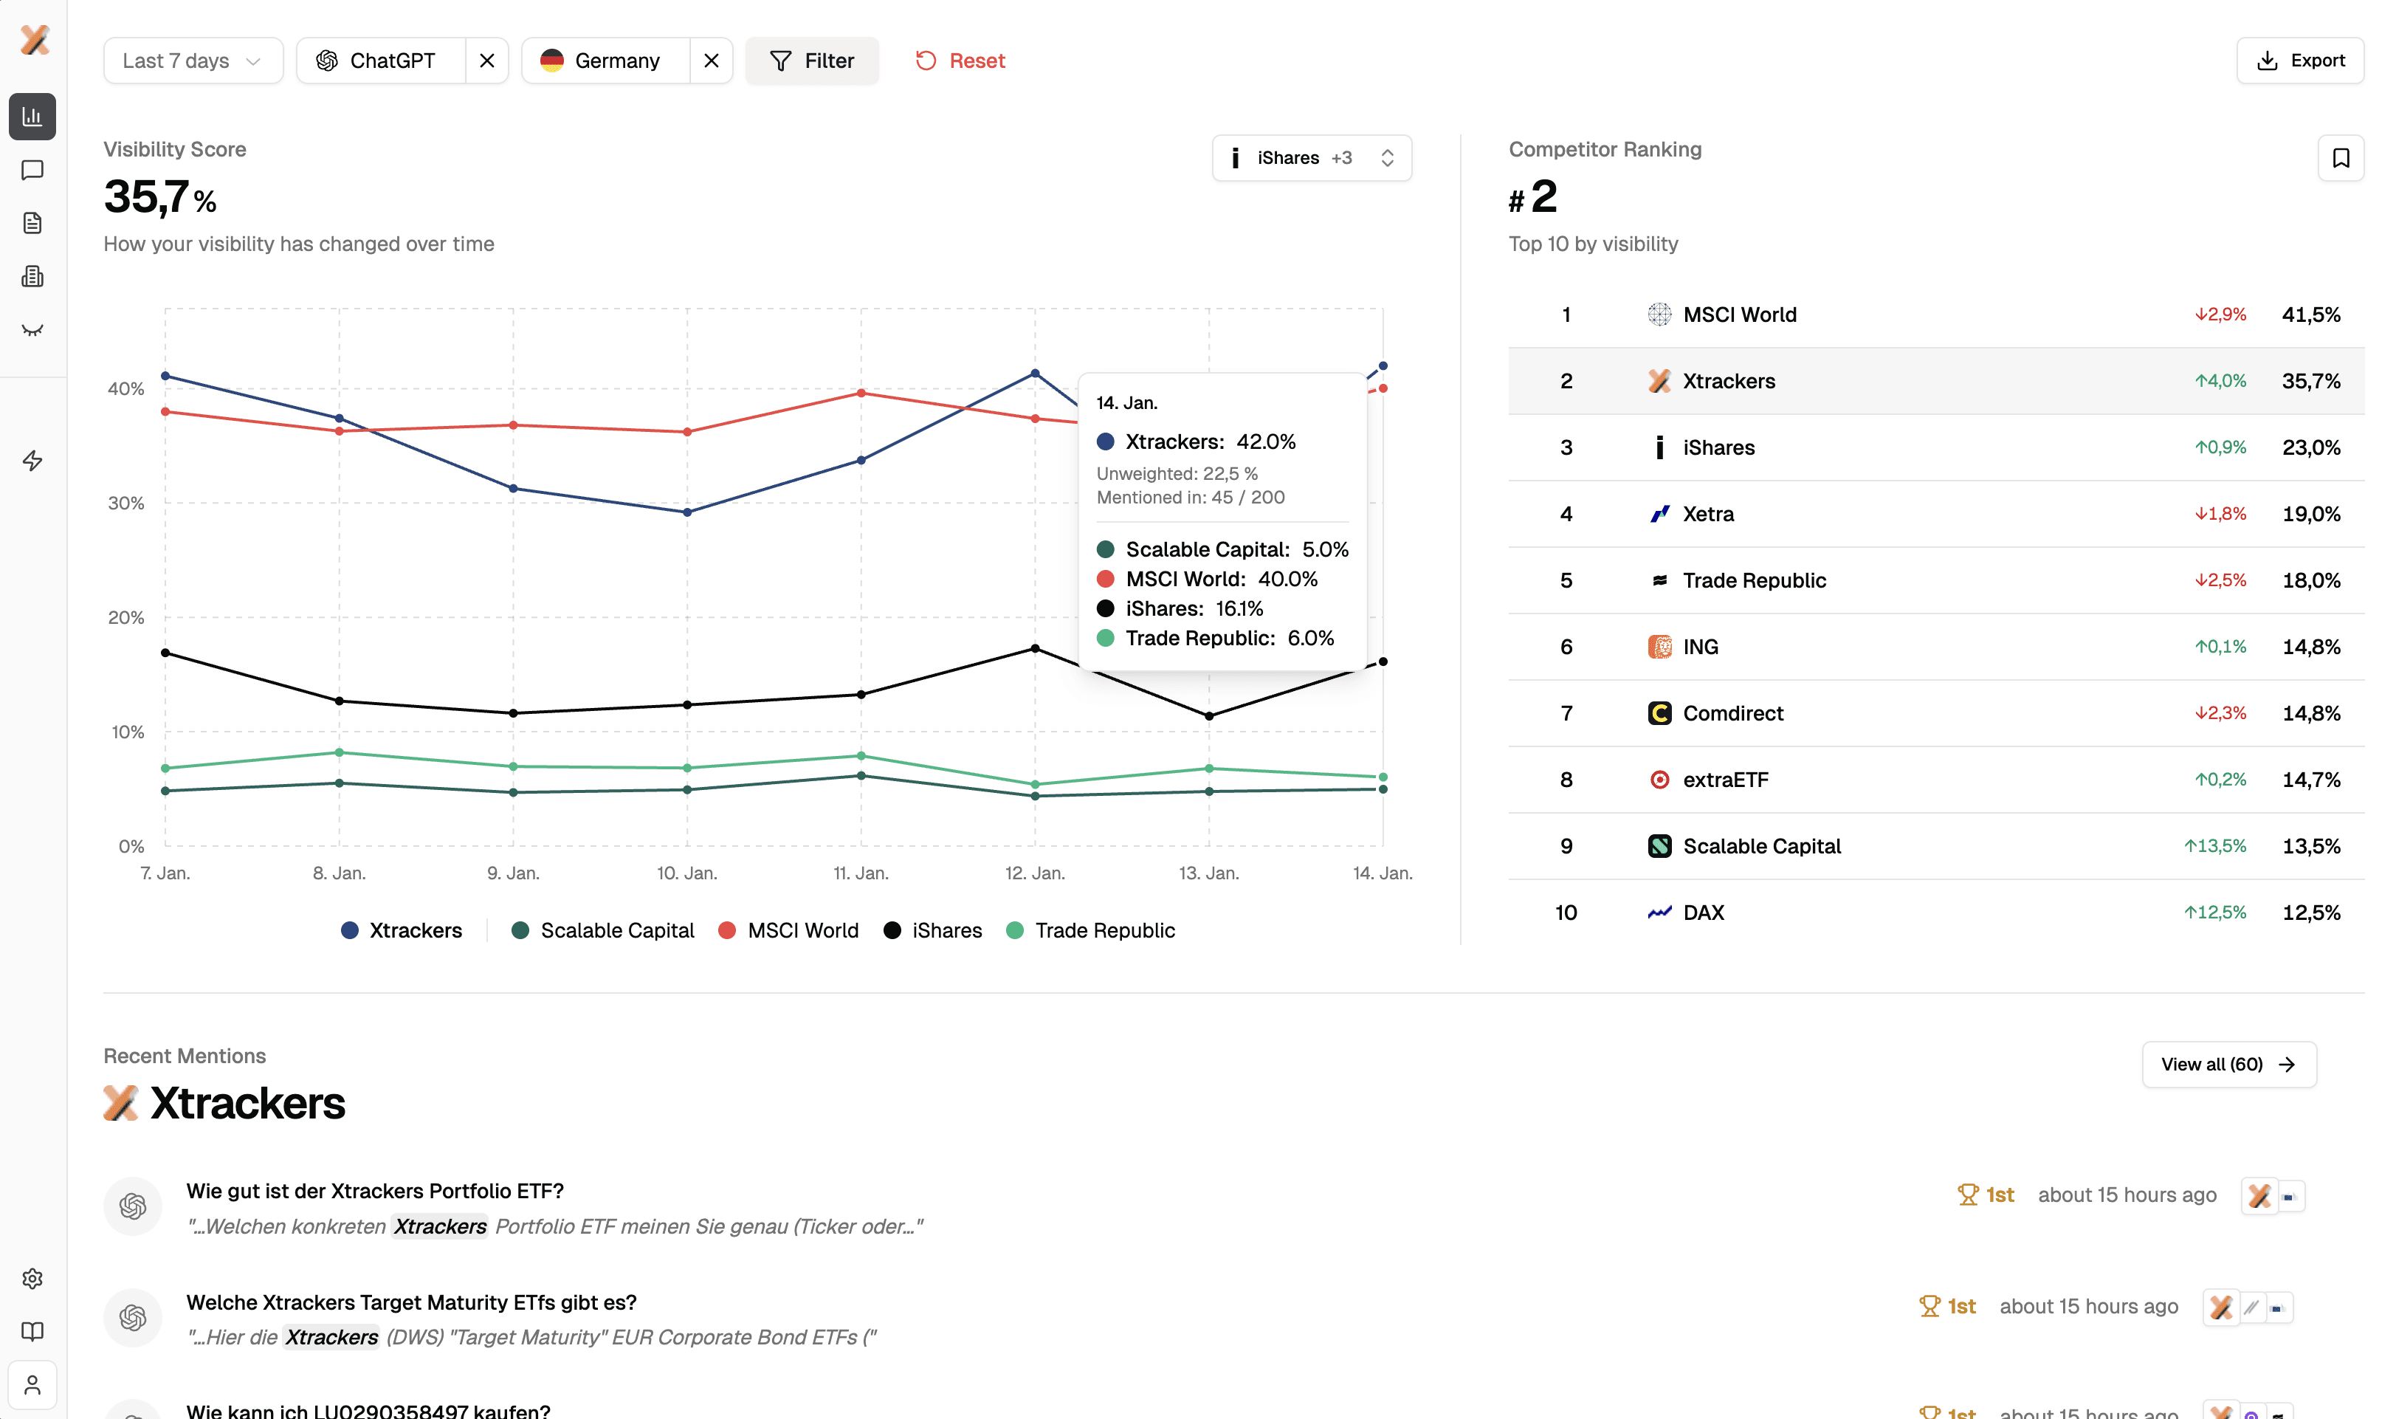Click the newspaper sources sidebar icon
This screenshot has height=1419, width=2396.
coord(32,276)
